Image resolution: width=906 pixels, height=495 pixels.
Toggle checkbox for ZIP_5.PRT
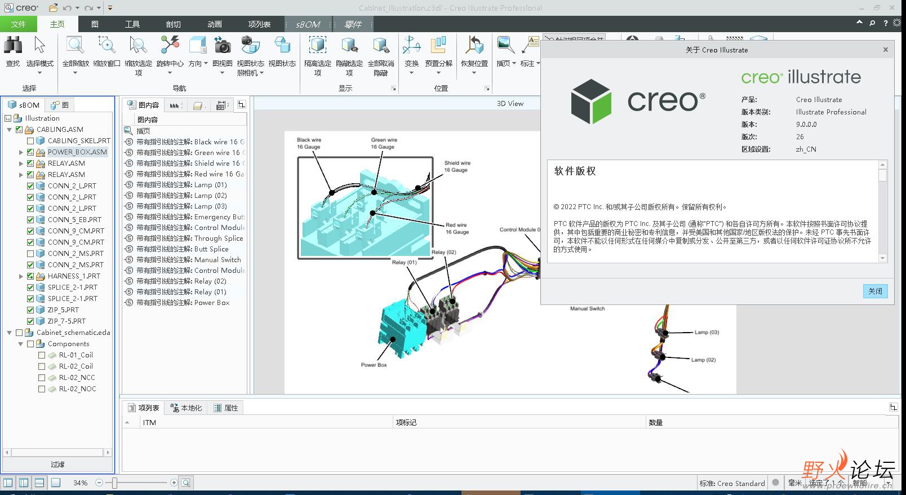[x=30, y=310]
